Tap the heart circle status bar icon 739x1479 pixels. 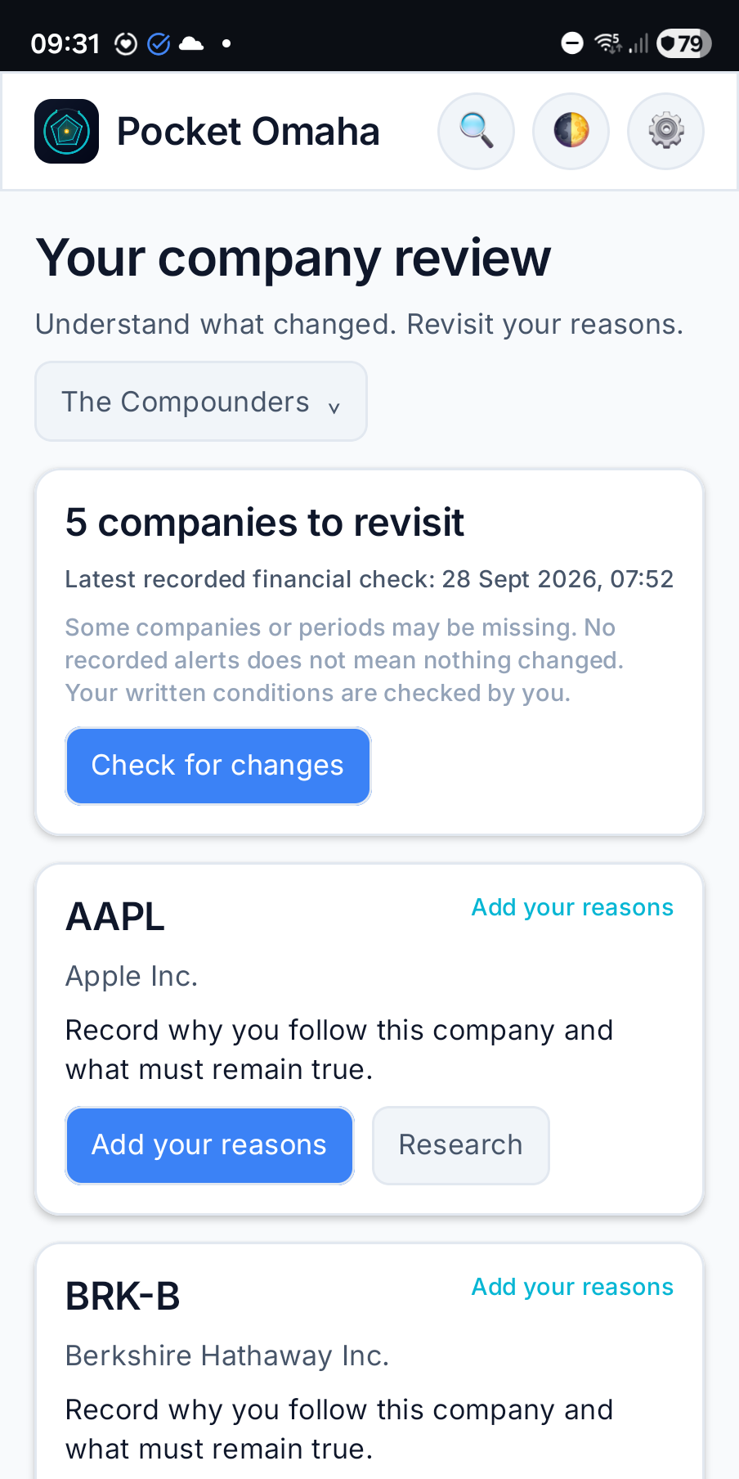[126, 43]
